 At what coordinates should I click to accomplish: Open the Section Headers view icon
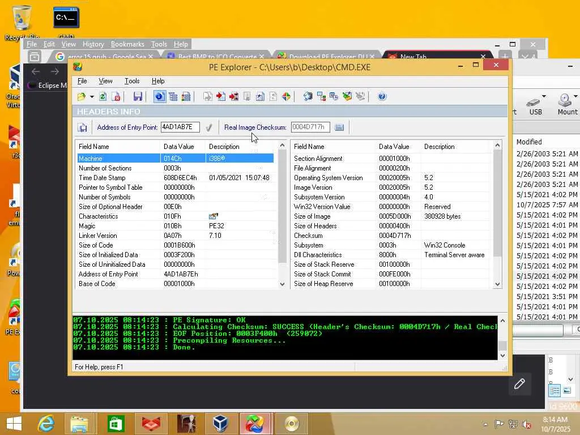[186, 97]
